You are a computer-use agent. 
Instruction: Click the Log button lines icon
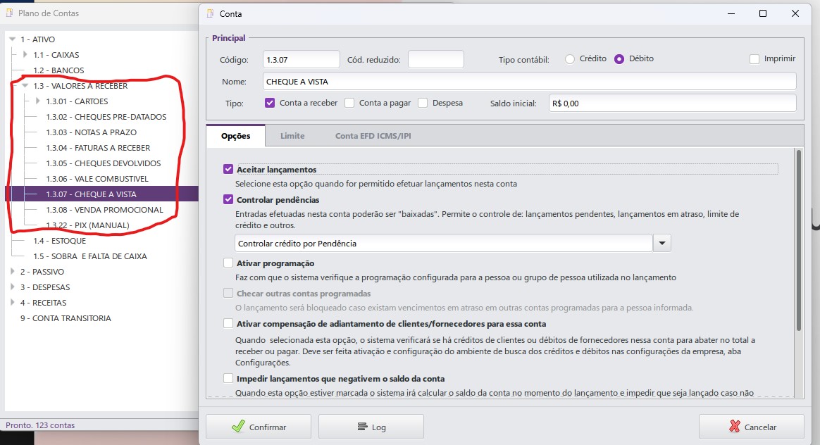[x=362, y=427]
